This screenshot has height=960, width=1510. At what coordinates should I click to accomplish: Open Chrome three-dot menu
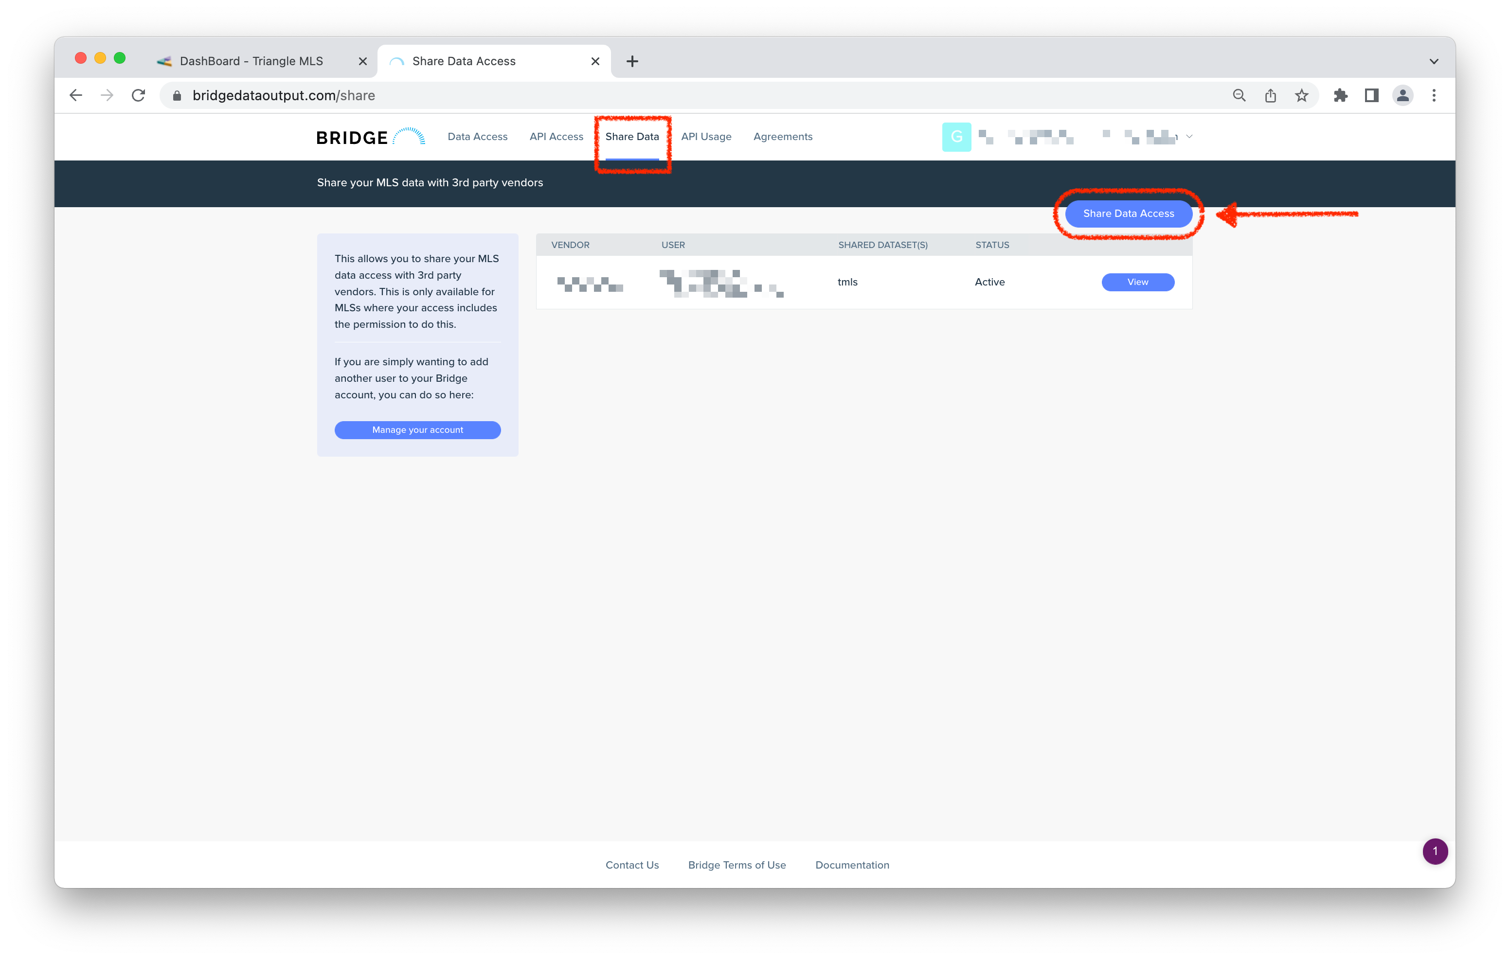point(1434,95)
